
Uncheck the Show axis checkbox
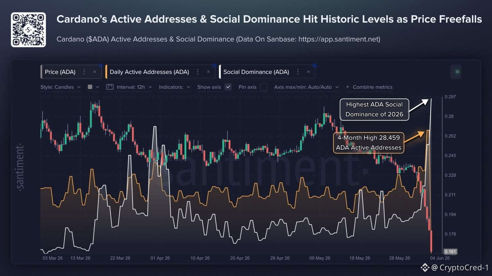coord(228,87)
